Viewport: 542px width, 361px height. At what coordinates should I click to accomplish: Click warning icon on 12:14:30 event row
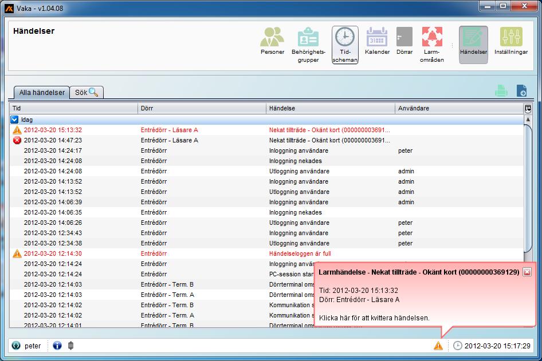17,253
